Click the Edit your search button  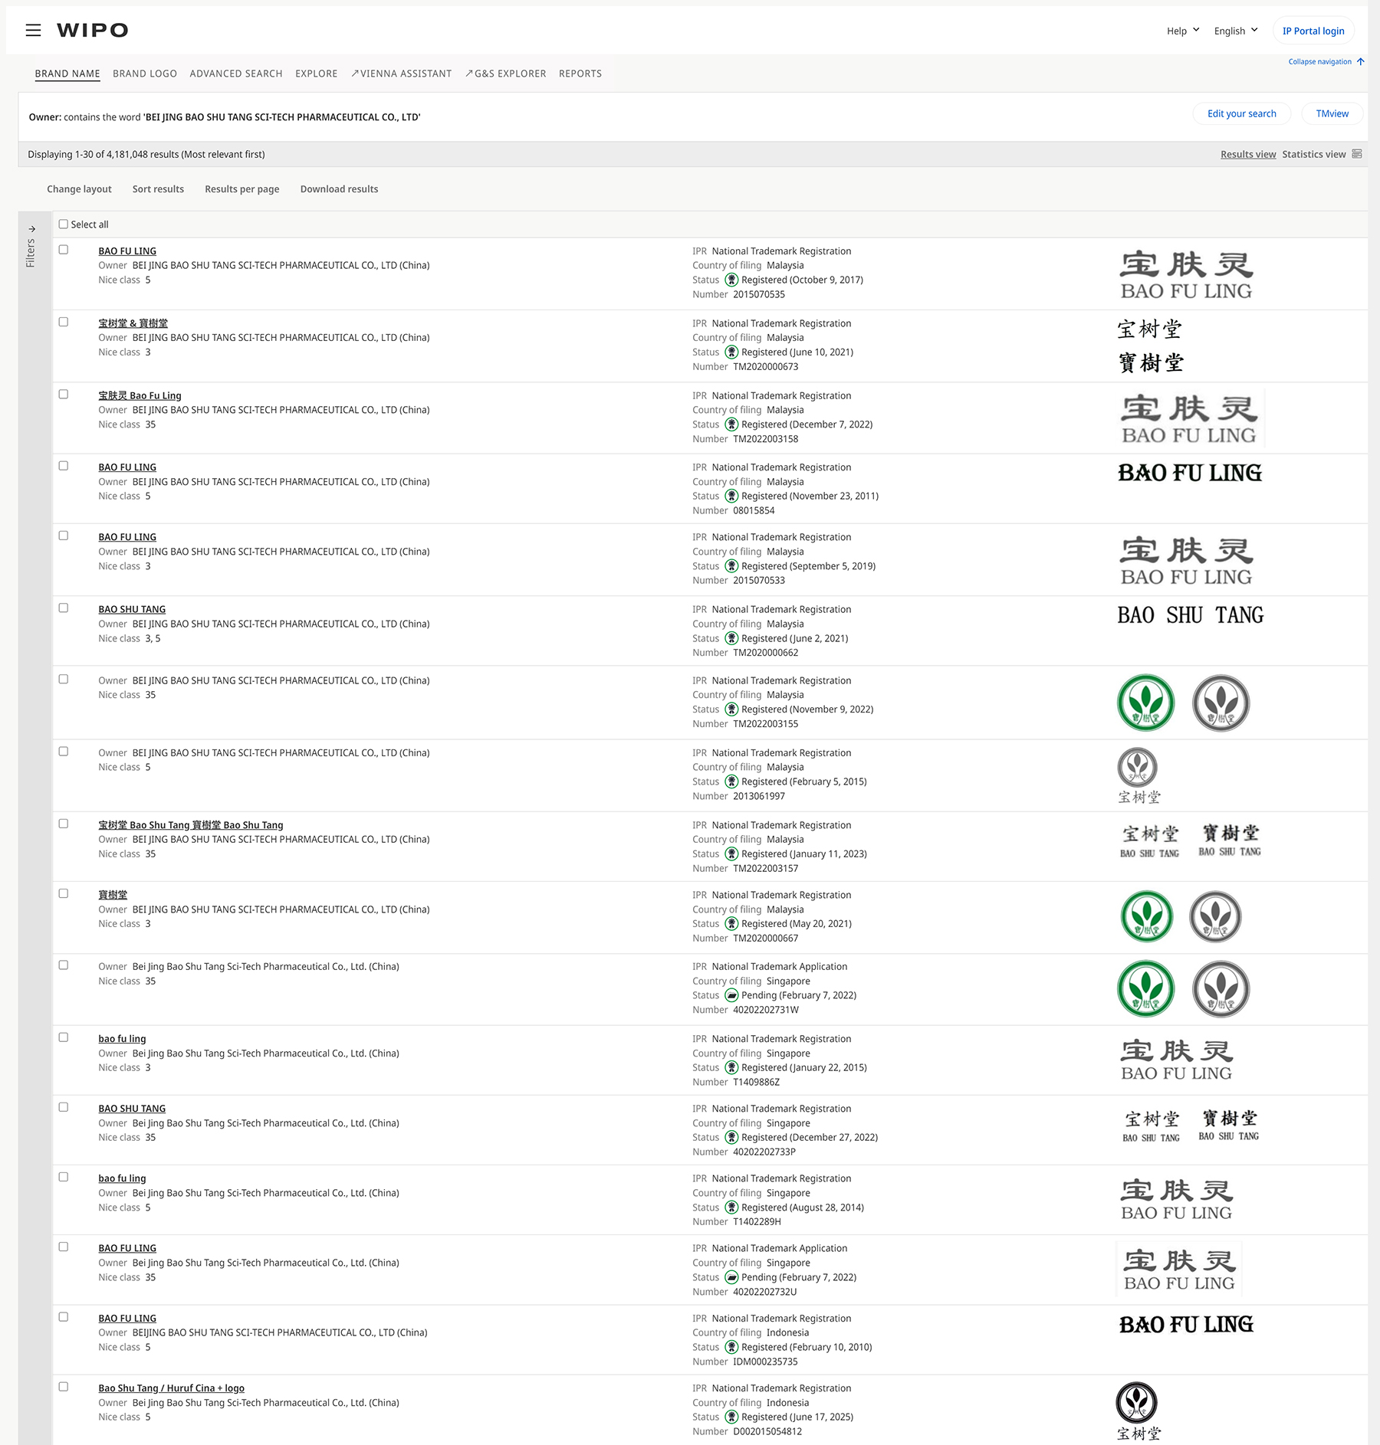[x=1241, y=113]
